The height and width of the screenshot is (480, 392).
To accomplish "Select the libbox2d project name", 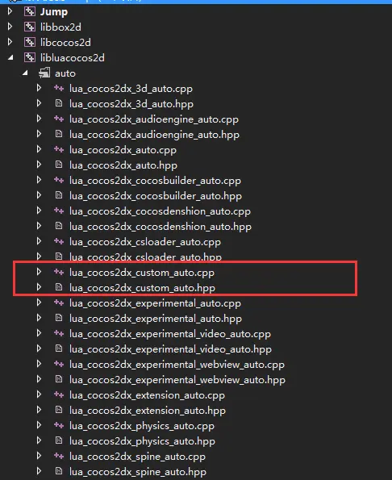I will point(60,27).
